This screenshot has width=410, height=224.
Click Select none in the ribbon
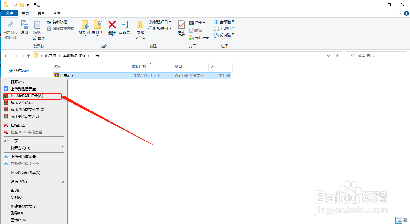(x=224, y=29)
